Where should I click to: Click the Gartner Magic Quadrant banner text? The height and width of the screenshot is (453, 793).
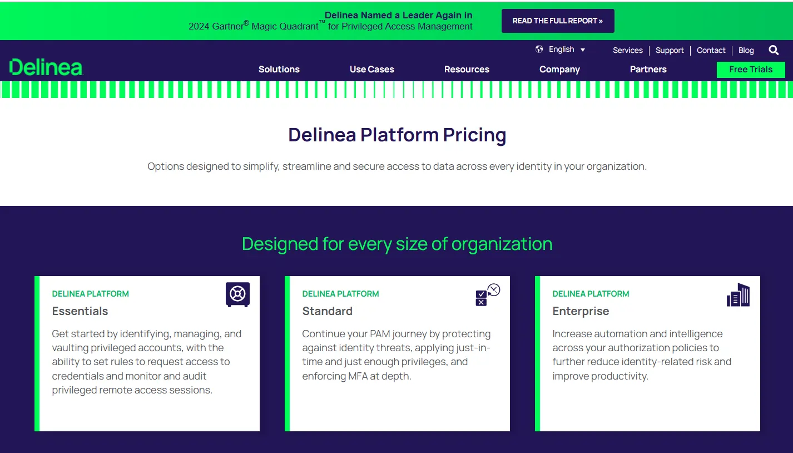(x=331, y=21)
